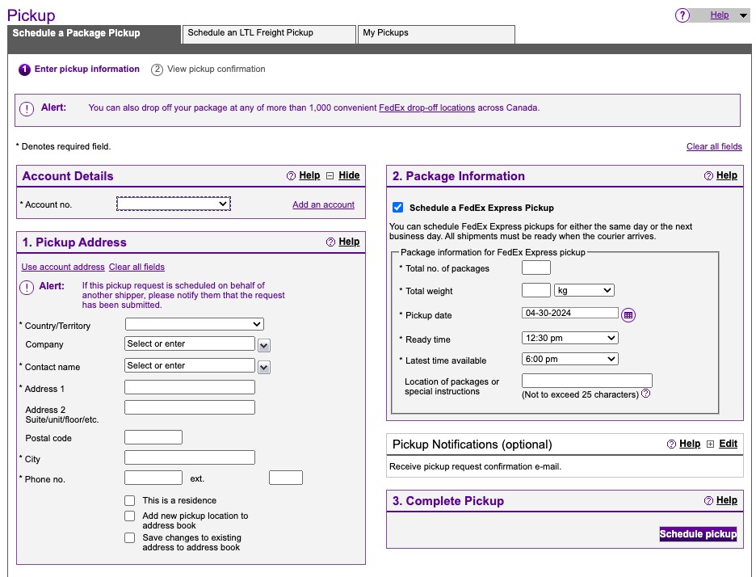Open the My Pickups tab

pos(436,34)
